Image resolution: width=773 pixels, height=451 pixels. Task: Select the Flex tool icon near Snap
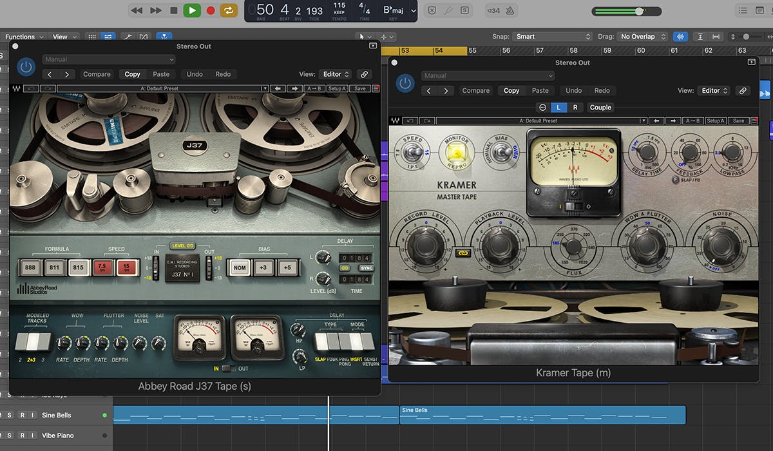pos(680,36)
